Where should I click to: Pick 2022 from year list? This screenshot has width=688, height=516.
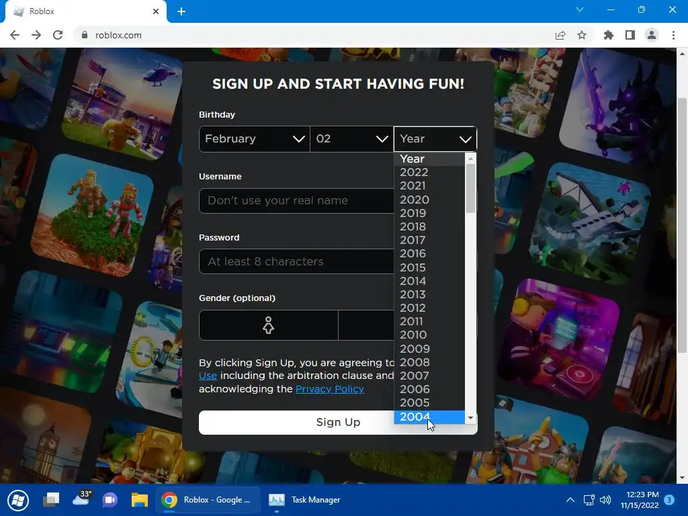tap(429, 172)
